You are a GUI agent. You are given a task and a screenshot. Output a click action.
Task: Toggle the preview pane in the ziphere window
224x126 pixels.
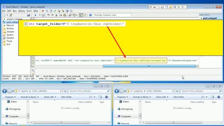tap(100, 97)
